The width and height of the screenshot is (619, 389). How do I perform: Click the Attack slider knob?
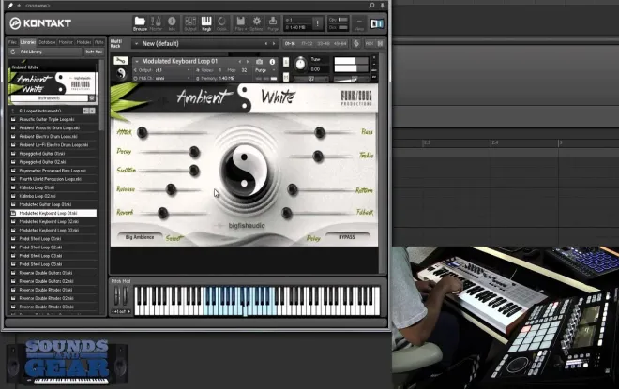(x=143, y=132)
